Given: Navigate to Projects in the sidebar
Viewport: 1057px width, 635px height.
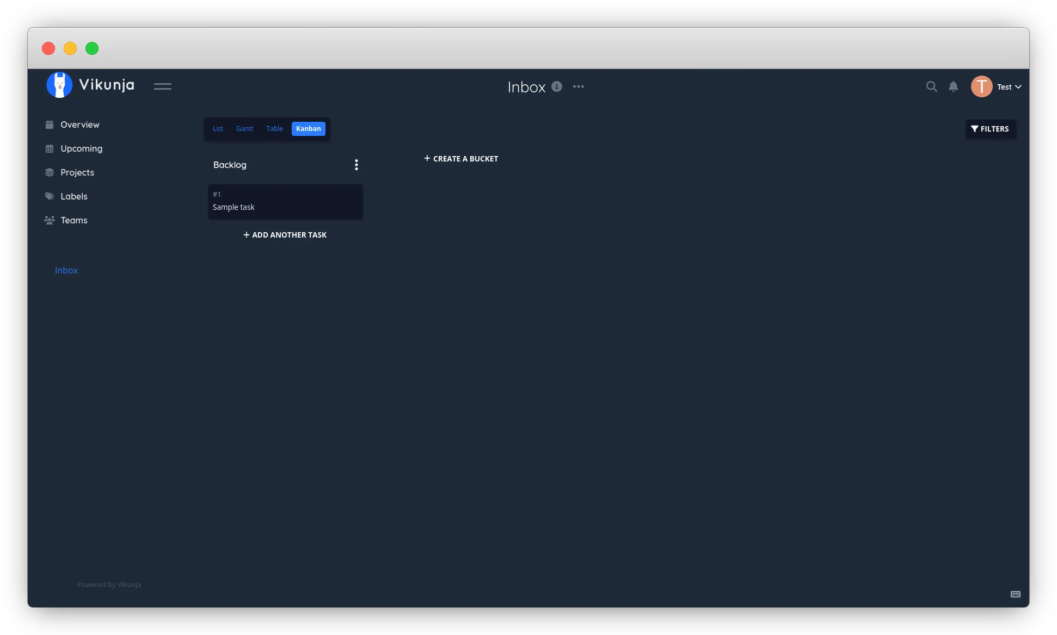Looking at the screenshot, I should coord(77,172).
